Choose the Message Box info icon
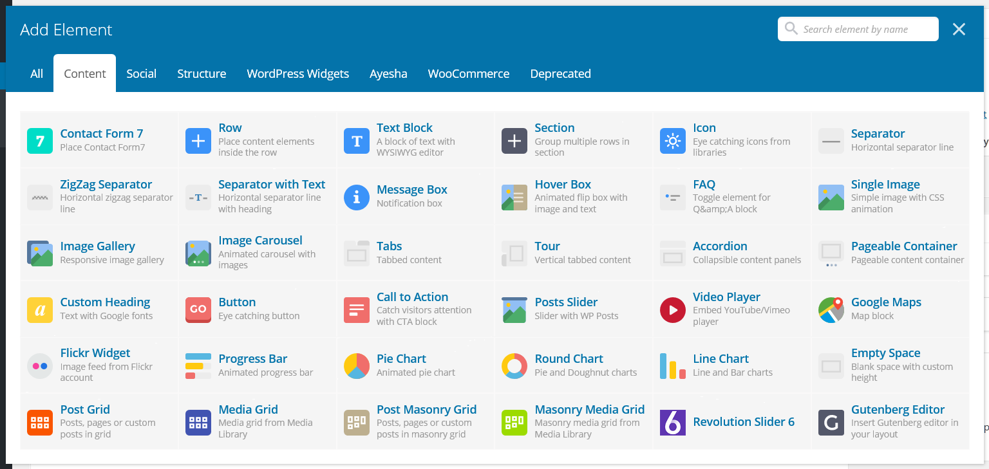The height and width of the screenshot is (469, 989). [x=356, y=197]
